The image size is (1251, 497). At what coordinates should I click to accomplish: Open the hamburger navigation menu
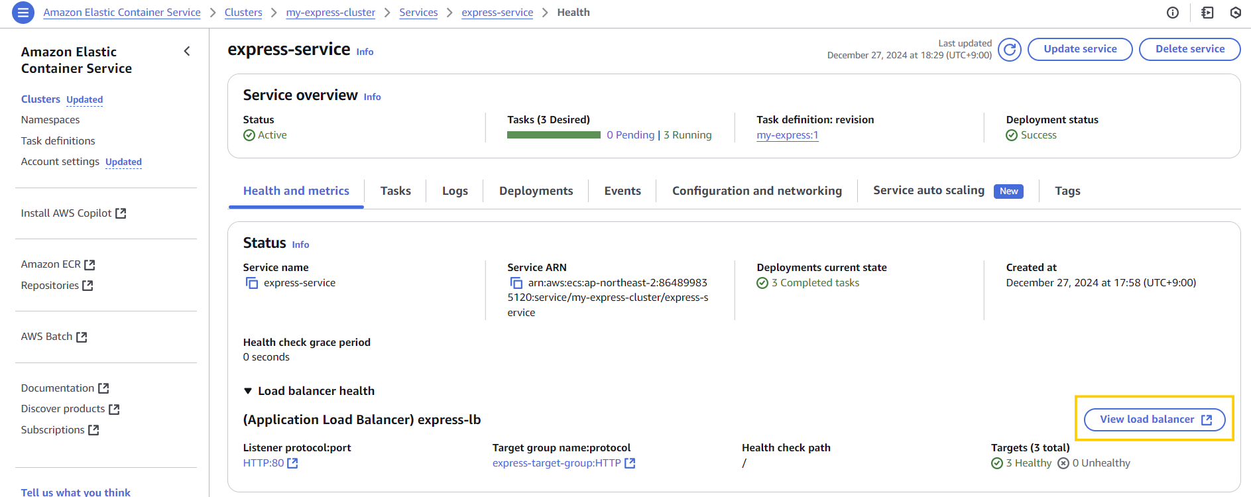point(23,13)
